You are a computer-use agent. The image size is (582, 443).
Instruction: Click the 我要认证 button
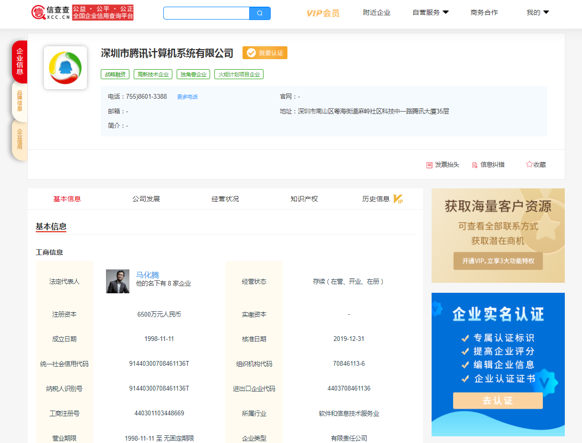(265, 53)
